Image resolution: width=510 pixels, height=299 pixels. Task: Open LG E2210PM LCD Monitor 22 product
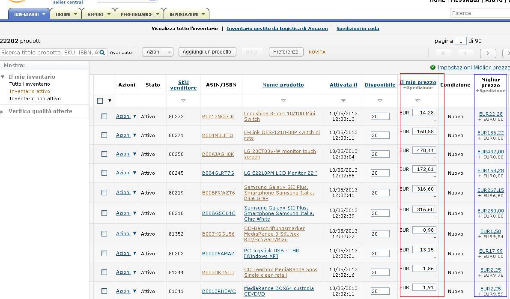pos(280,173)
